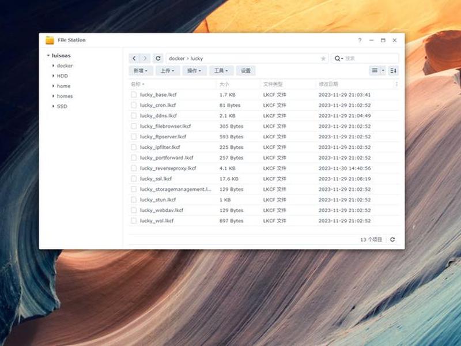Viewport: 461px width, 346px height.
Task: Open the 工具 tools menu
Action: coord(221,70)
